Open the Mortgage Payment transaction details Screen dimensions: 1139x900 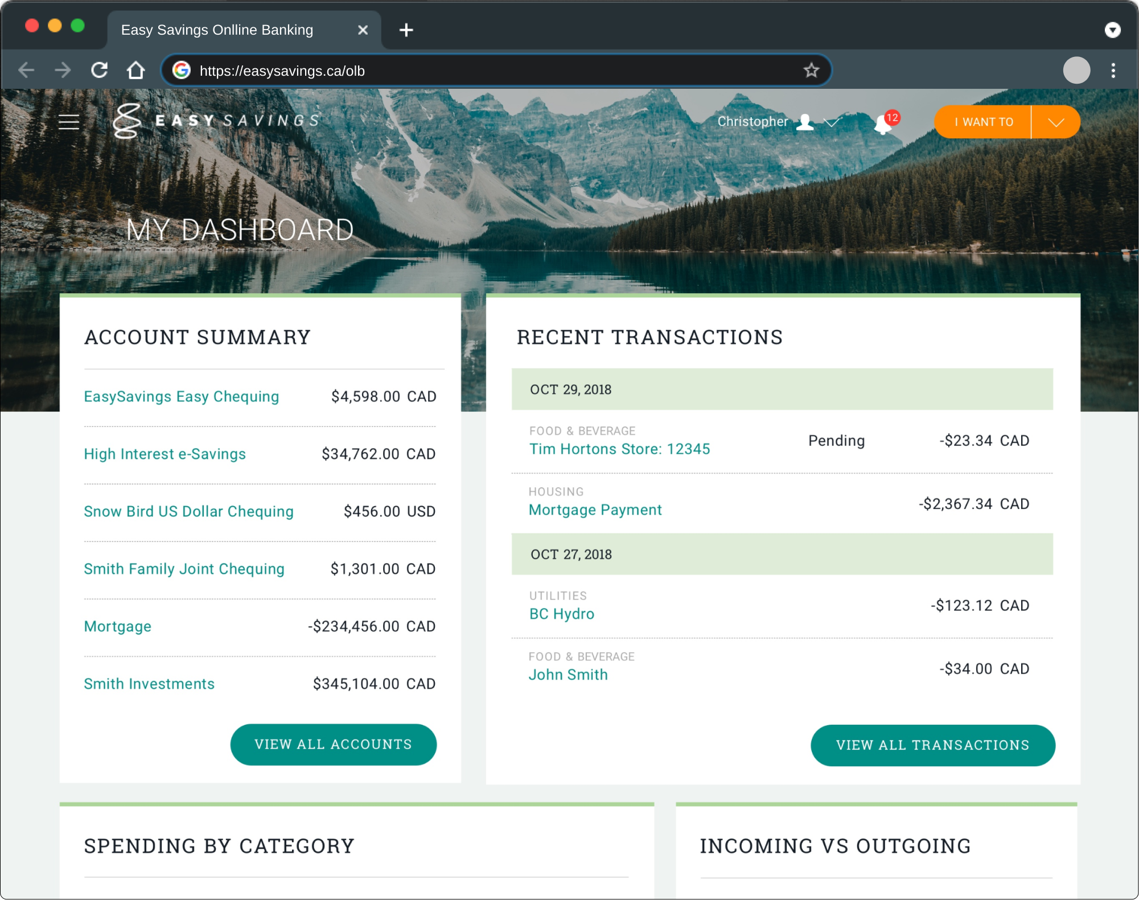[x=595, y=510]
